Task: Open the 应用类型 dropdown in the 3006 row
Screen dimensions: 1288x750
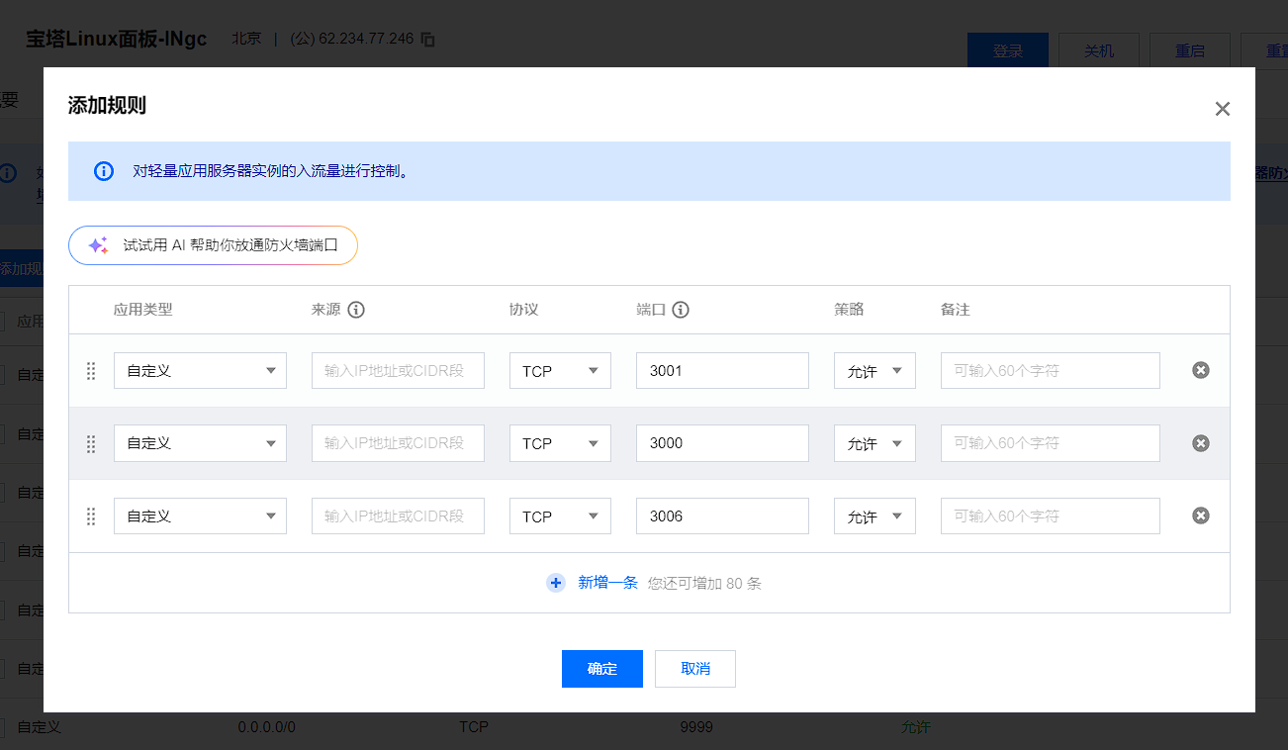Action: point(200,516)
